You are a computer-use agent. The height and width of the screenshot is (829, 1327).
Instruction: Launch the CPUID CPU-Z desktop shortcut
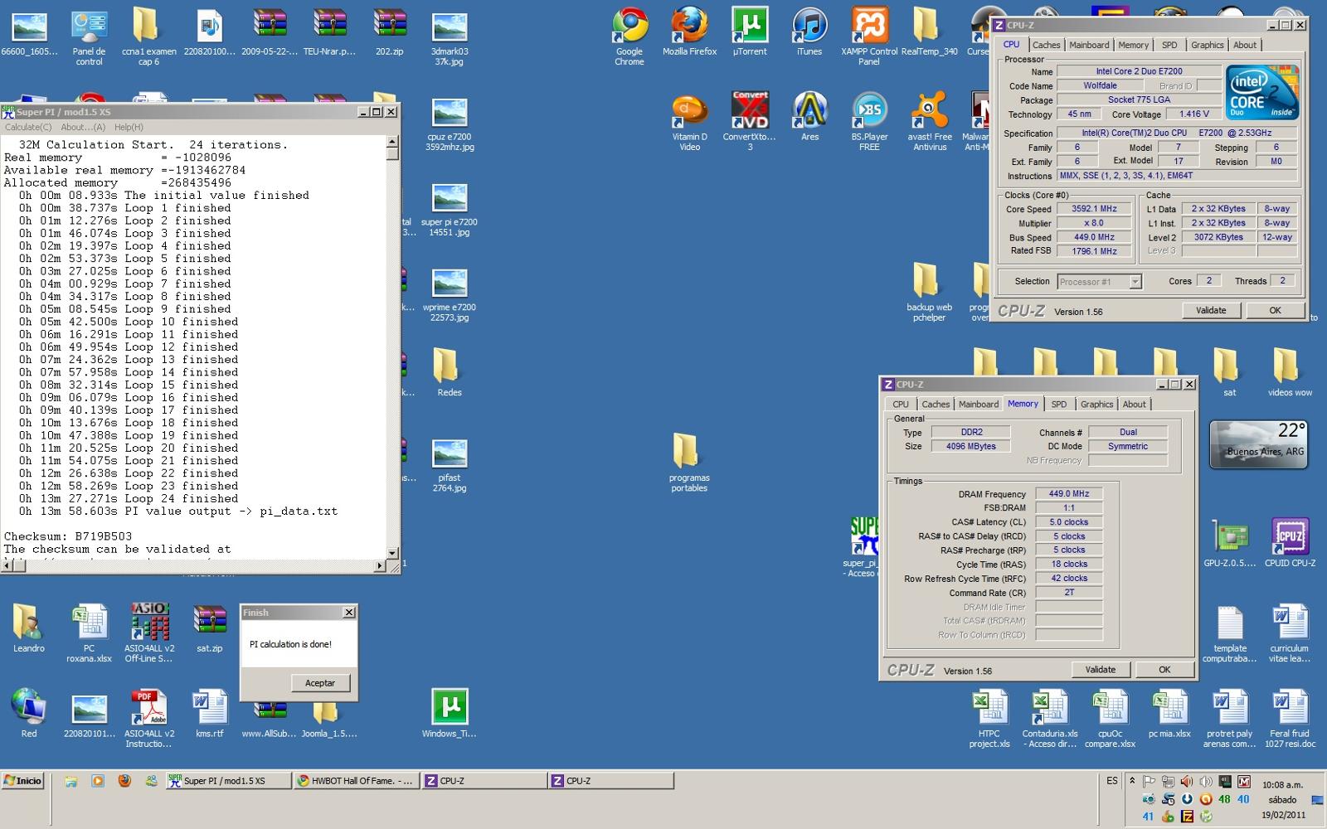click(1290, 543)
